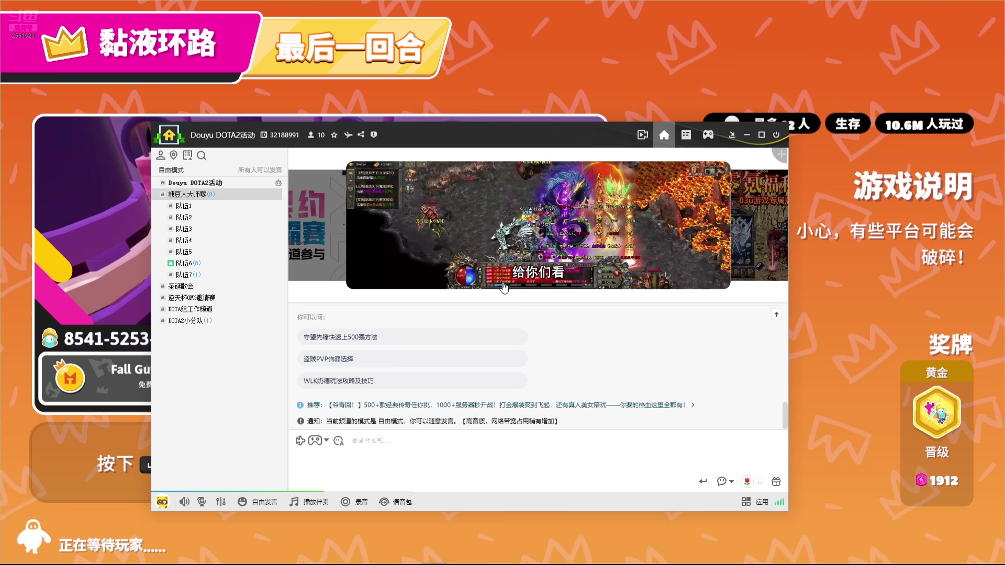Click the 生存 tag in Fall Guys
Viewport: 1005px width, 565px height.
coord(847,124)
